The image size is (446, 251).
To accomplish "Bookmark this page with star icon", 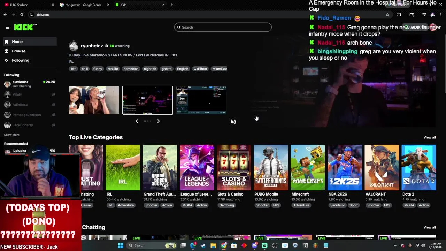I will coord(387,15).
